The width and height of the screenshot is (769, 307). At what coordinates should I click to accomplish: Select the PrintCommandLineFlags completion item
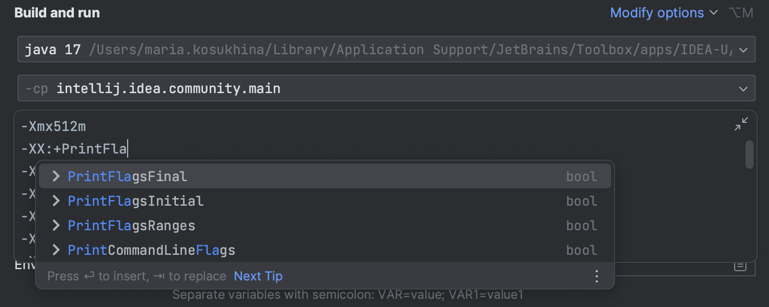pyautogui.click(x=151, y=250)
